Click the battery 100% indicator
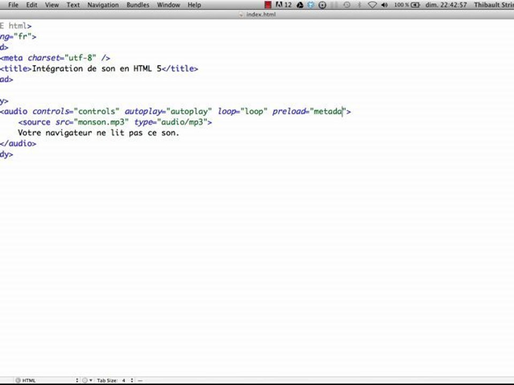 [407, 5]
